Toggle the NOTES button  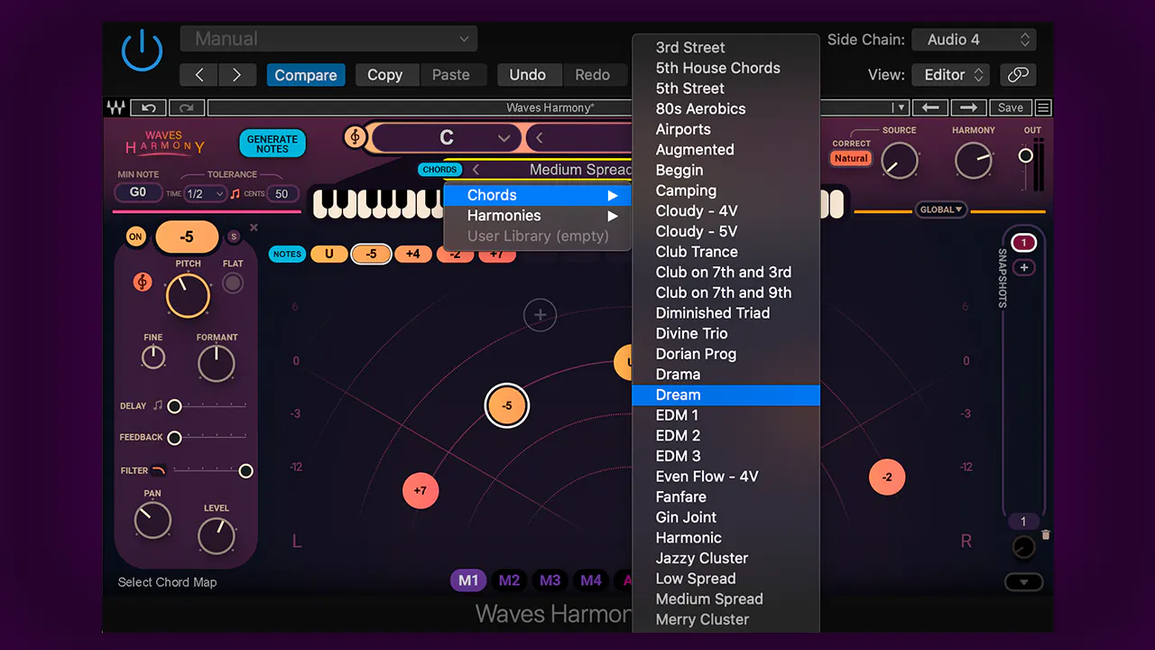(287, 255)
